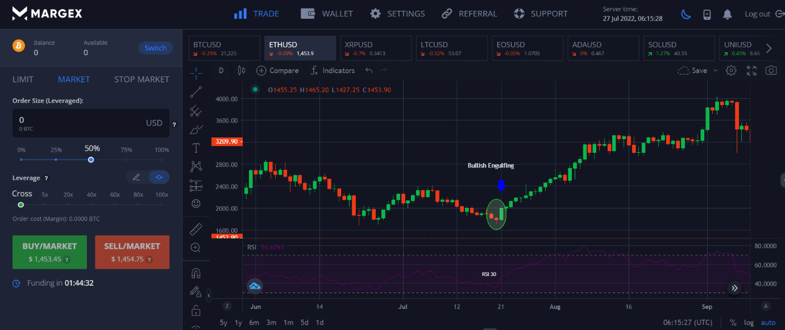Select the ruler measure tool
The height and width of the screenshot is (330, 785).
pyautogui.click(x=196, y=229)
